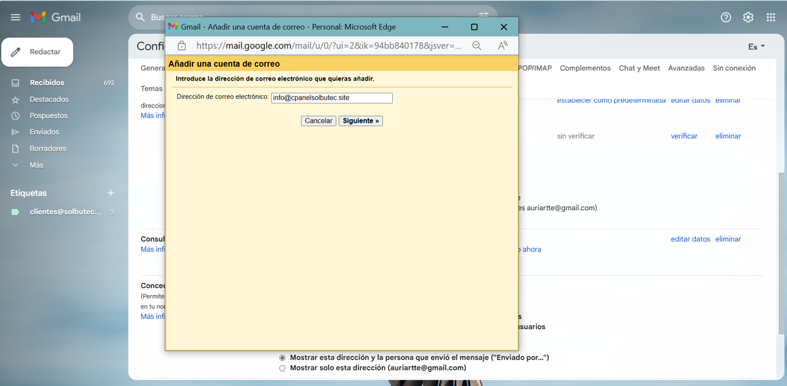Select "Mostrar esta dirección y la persona" option
The height and width of the screenshot is (386, 787).
pos(283,358)
